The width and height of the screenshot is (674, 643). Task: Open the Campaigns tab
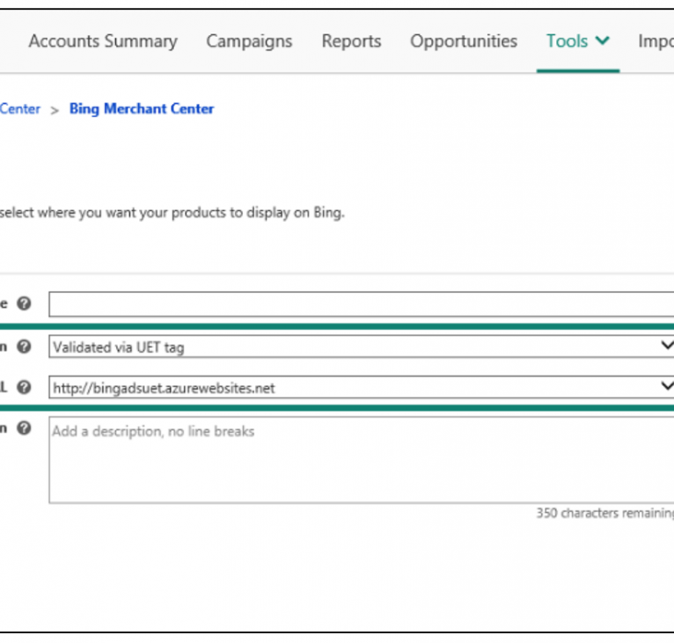tap(249, 41)
